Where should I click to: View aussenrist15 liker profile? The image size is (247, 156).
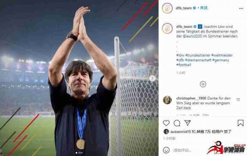(x=181, y=132)
